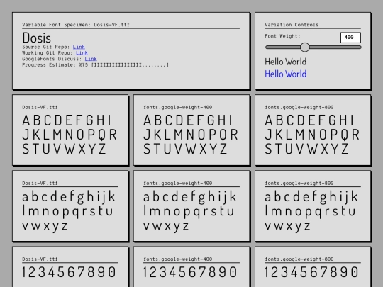Open the Working Git Repo link
Image resolution: width=383 pixels, height=287 pixels.
(x=82, y=52)
